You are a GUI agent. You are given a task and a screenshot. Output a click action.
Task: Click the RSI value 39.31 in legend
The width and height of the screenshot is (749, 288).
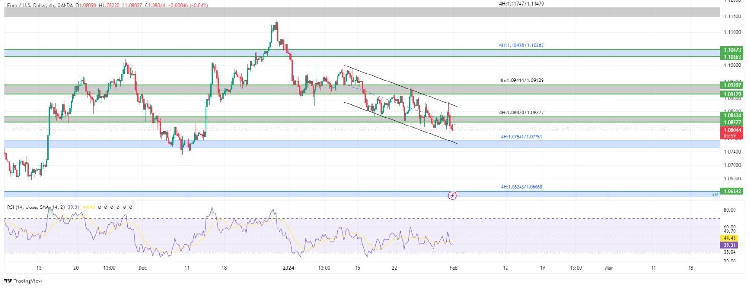point(73,207)
